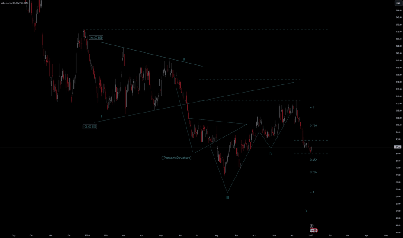The height and width of the screenshot is (238, 403).
Task: Click the Albemarle, 1D symbol title
Action: (x=15, y=3)
